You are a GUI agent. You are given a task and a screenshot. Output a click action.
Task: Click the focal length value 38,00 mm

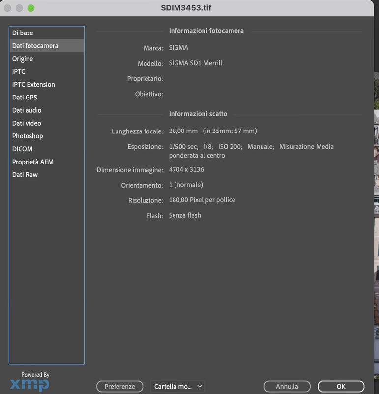pyautogui.click(x=183, y=131)
